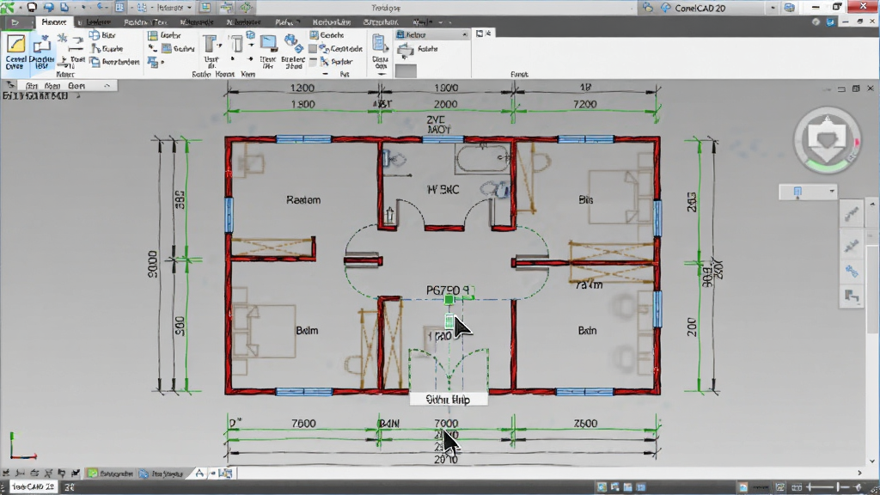Image resolution: width=880 pixels, height=495 pixels.
Task: Click the CAD document tab in the status bar
Action: (34, 486)
